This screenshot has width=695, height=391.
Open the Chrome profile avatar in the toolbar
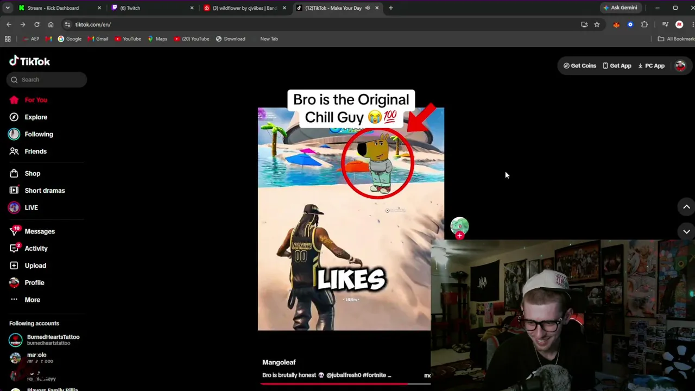[x=679, y=24]
